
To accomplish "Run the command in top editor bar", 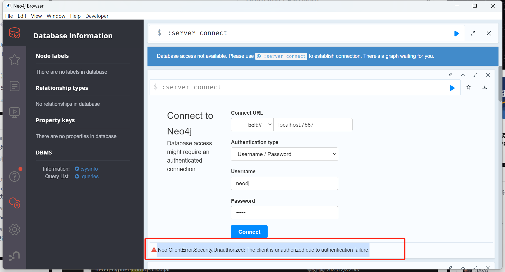I will point(457,33).
